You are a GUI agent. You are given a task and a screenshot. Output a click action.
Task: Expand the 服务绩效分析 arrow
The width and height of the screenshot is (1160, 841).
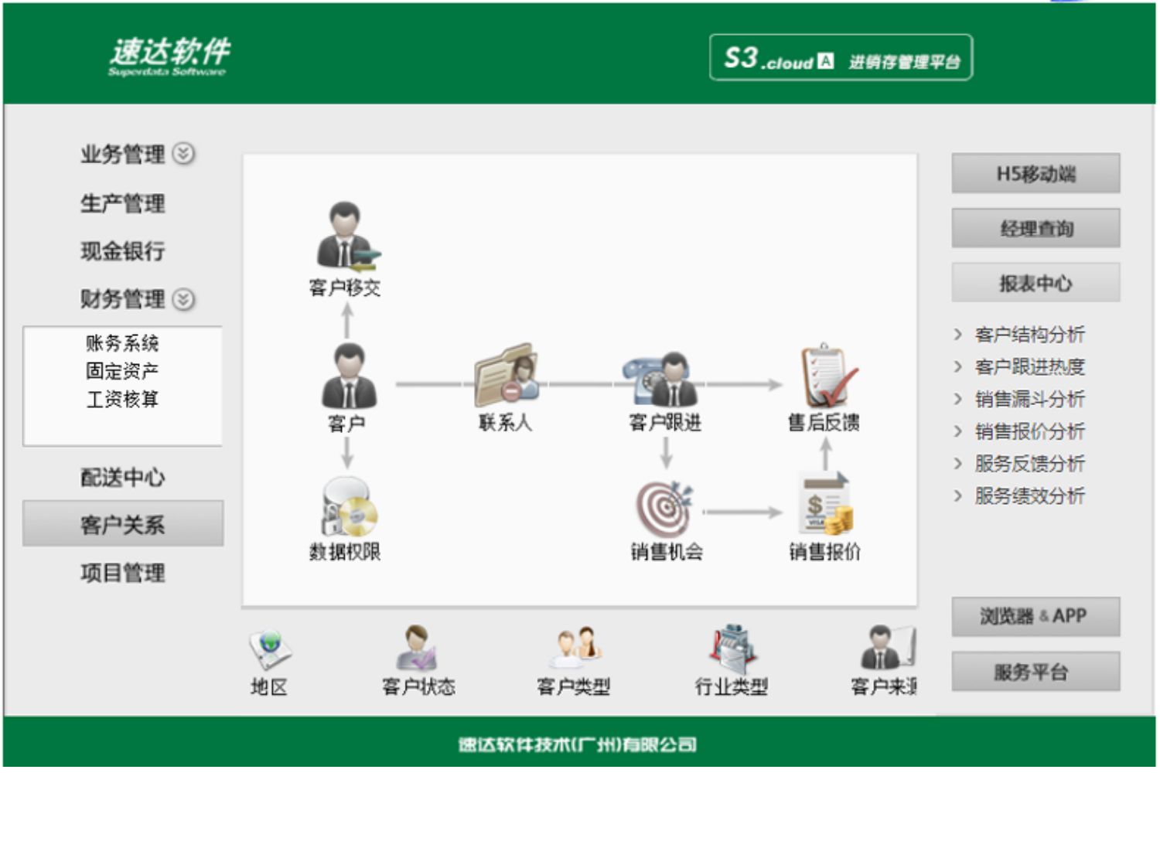click(958, 495)
